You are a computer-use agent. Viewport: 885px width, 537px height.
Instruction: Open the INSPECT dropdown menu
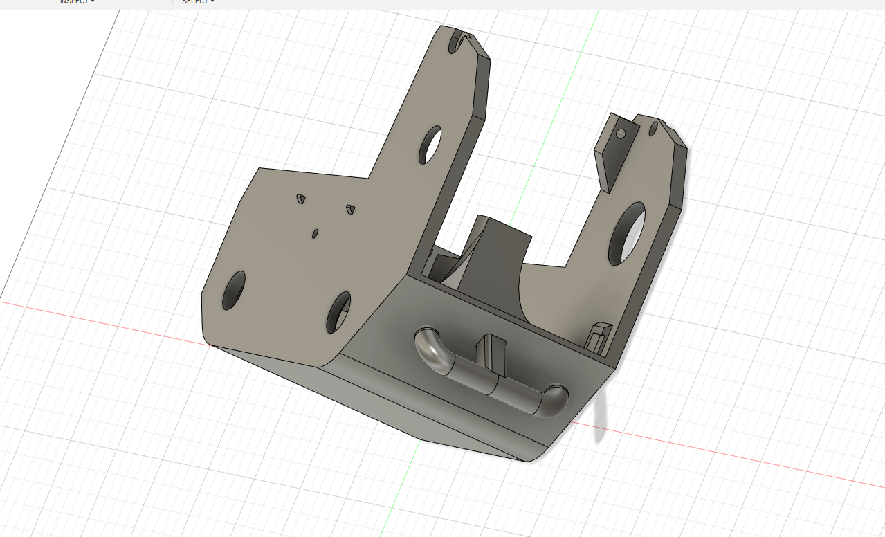point(77,2)
